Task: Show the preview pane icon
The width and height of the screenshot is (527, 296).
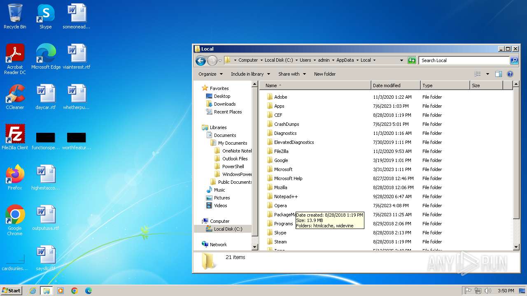Action: click(499, 74)
